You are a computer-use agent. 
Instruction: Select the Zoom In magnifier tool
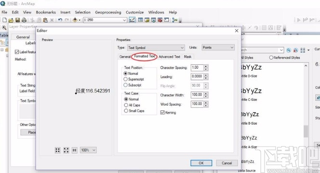pyautogui.click(x=4, y=27)
